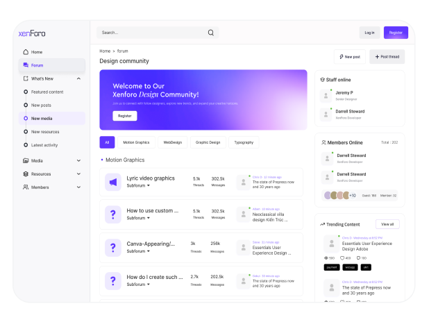
Task: Click the search magnifier icon
Action: click(210, 33)
